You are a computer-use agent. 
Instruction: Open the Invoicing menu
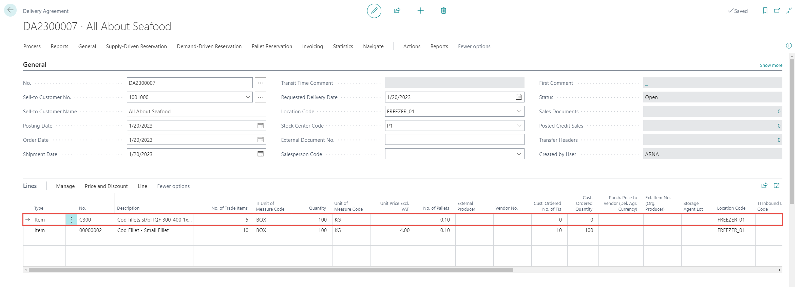coord(312,46)
